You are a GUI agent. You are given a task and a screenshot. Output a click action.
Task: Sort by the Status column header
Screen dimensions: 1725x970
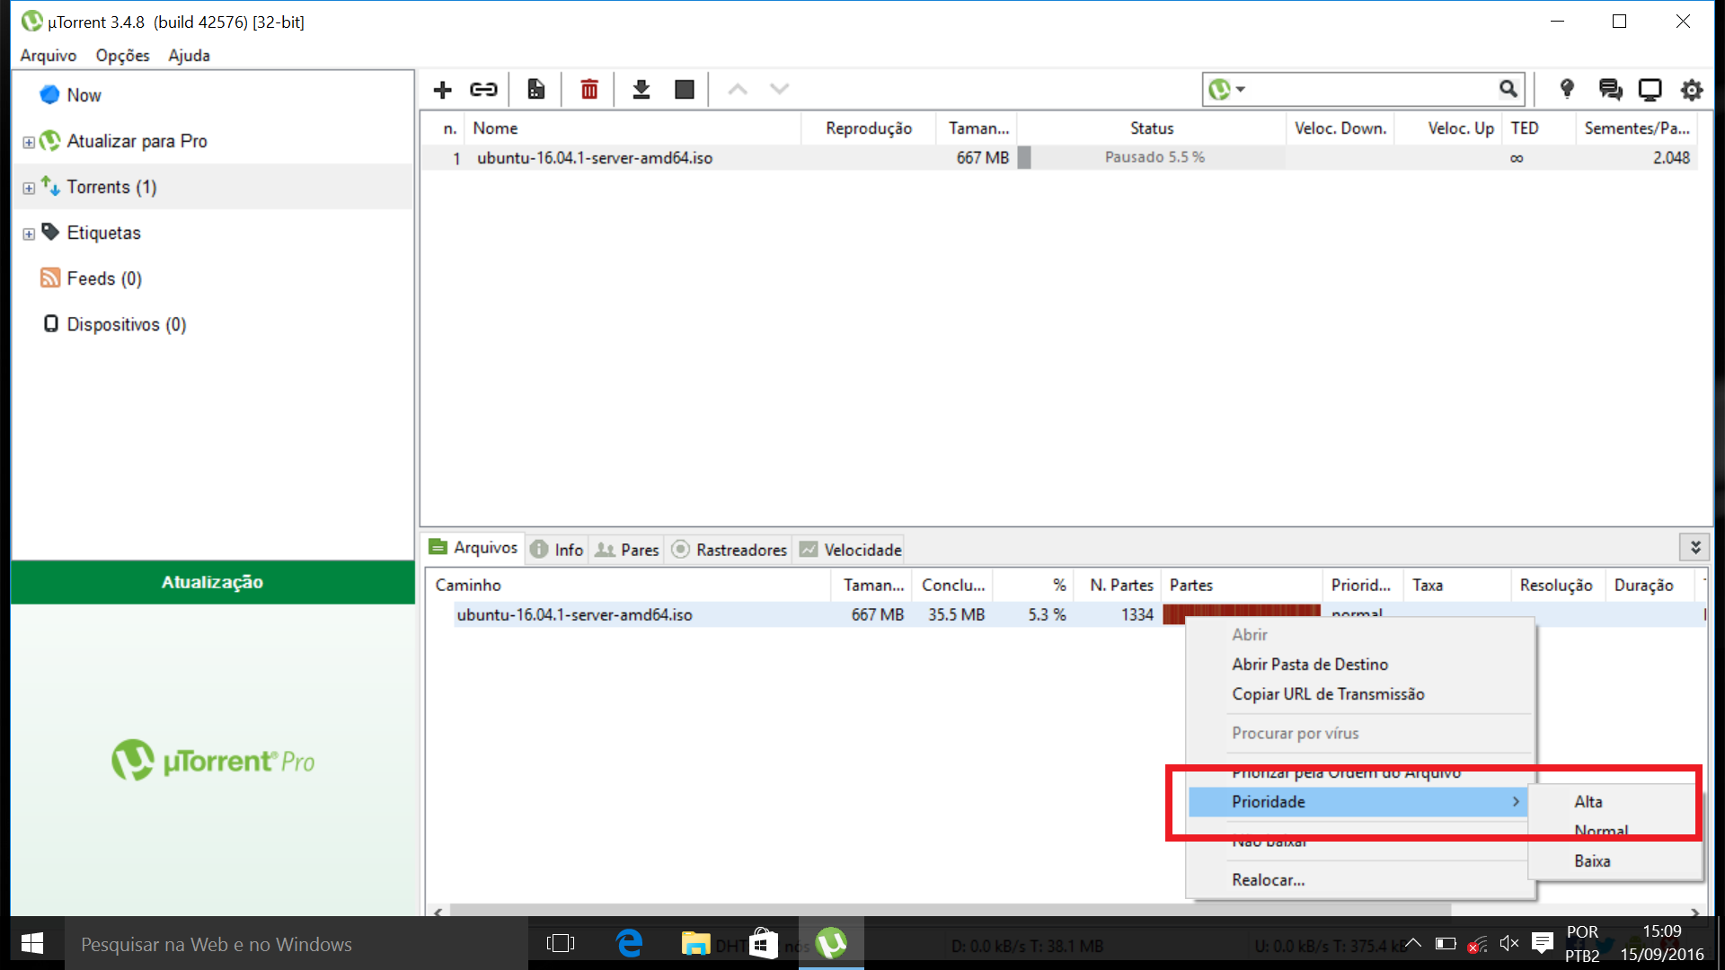pos(1152,128)
